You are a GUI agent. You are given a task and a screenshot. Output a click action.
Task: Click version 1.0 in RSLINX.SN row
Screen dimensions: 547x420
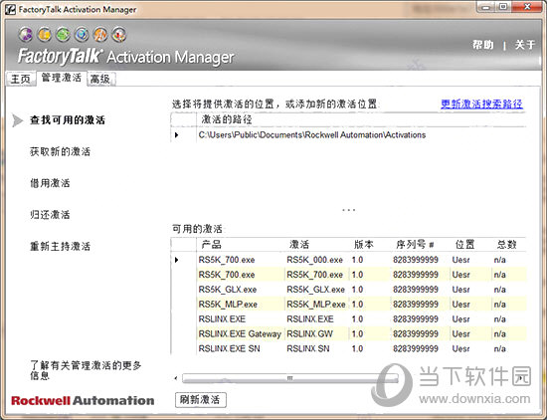tap(357, 348)
